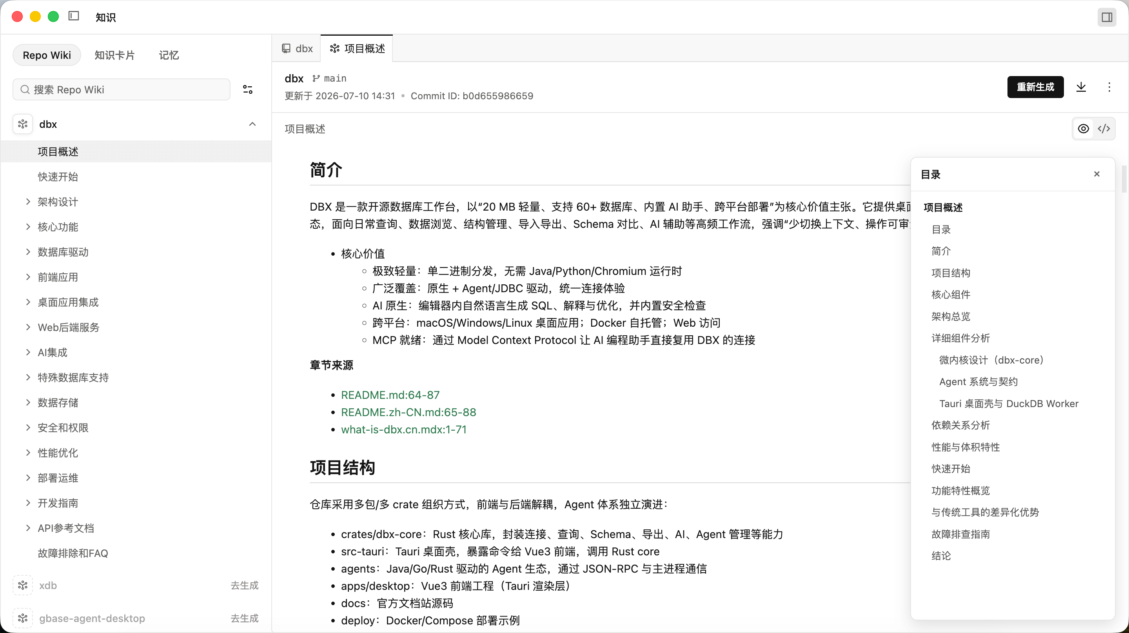1129x633 pixels.
Task: Jump to 核心组件 in the outline
Action: point(951,295)
